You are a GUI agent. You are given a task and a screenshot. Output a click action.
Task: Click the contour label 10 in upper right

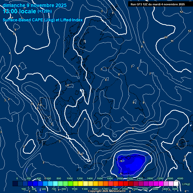tap(166, 37)
